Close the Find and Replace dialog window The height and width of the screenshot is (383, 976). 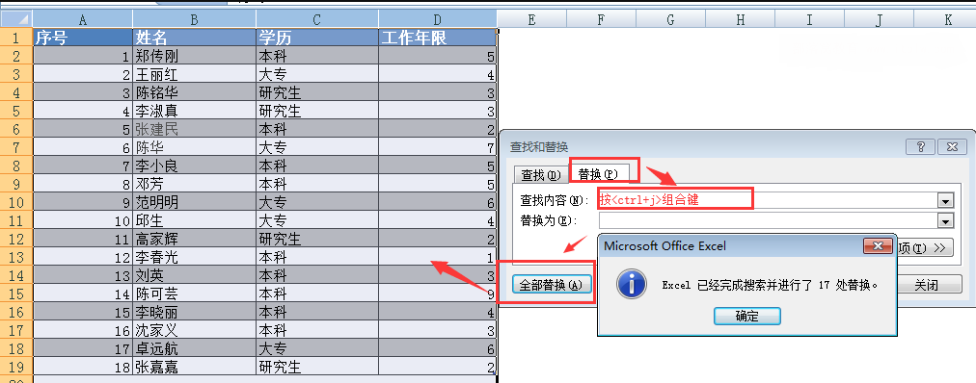(951, 147)
